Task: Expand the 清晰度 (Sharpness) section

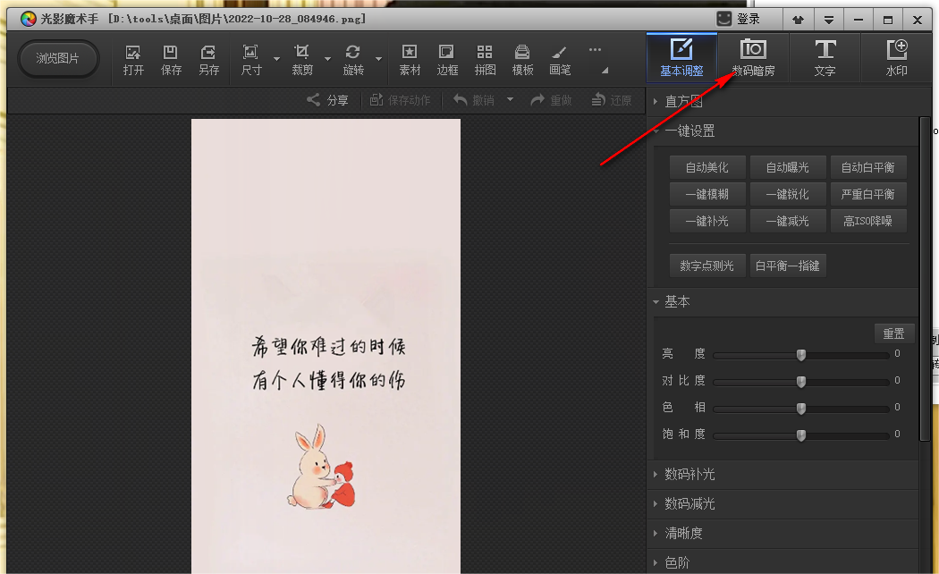Action: click(683, 533)
